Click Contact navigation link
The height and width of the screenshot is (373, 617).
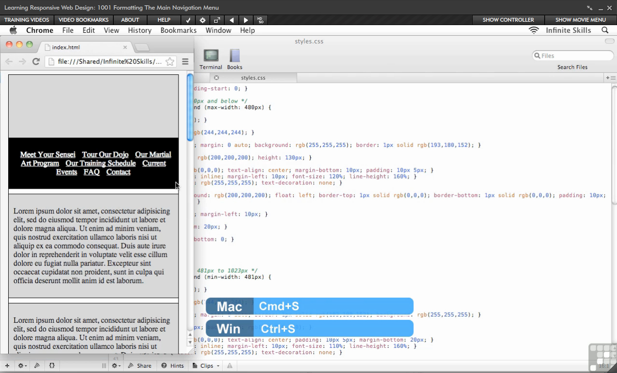tap(119, 172)
